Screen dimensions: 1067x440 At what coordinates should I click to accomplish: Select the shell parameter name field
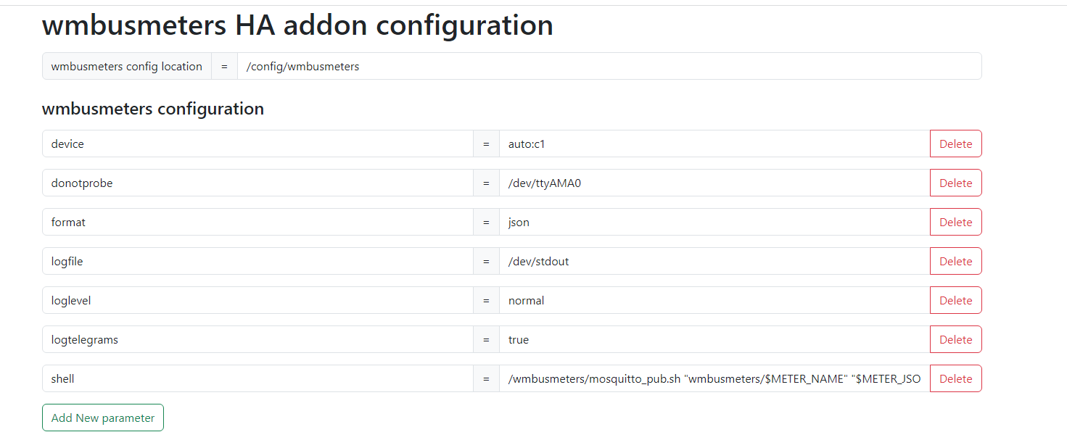click(258, 378)
